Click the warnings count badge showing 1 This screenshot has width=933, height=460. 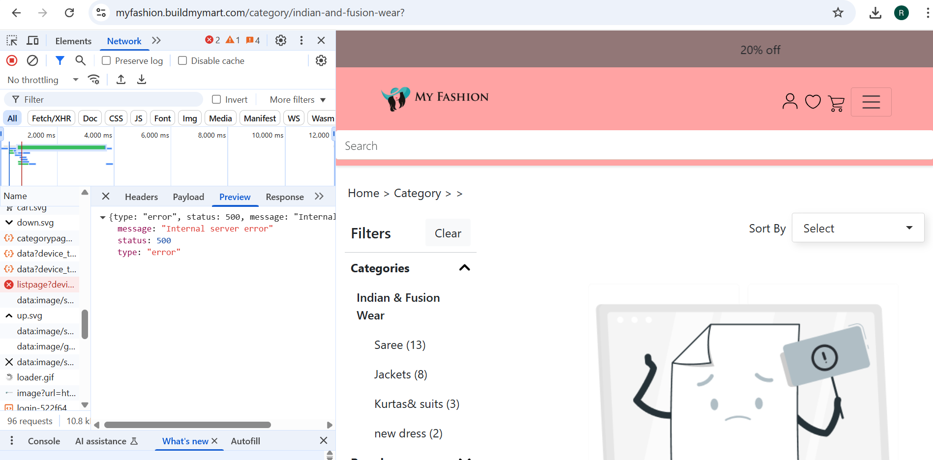tap(233, 40)
